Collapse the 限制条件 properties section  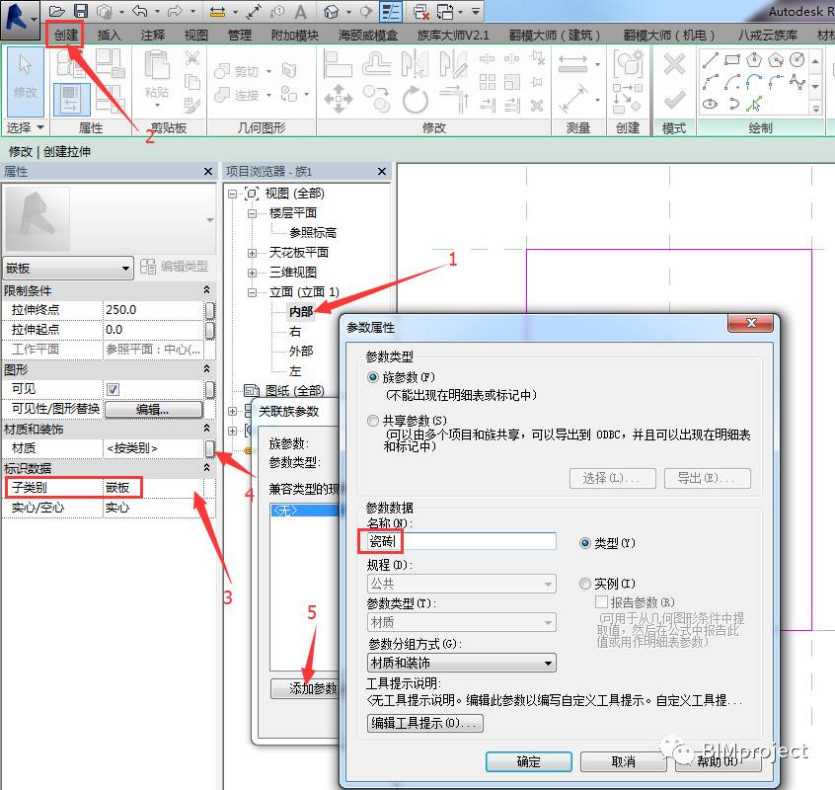(x=207, y=290)
